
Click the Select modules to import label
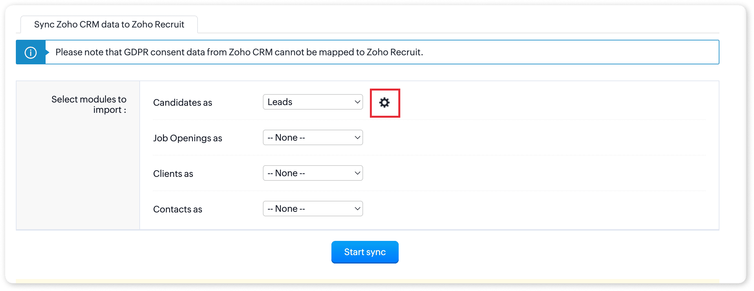(89, 104)
